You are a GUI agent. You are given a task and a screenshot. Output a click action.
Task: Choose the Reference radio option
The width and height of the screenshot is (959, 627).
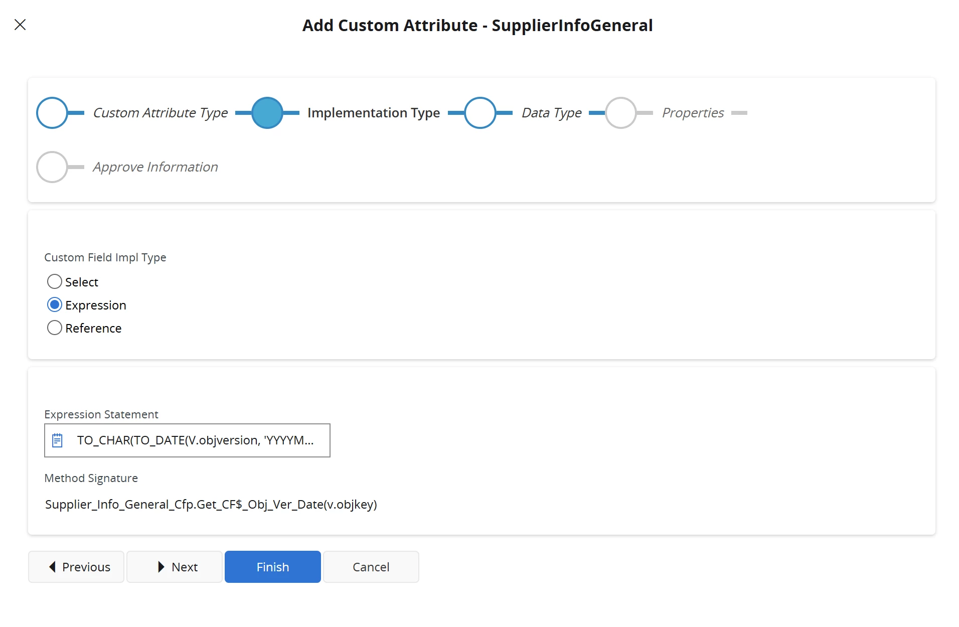click(x=55, y=328)
